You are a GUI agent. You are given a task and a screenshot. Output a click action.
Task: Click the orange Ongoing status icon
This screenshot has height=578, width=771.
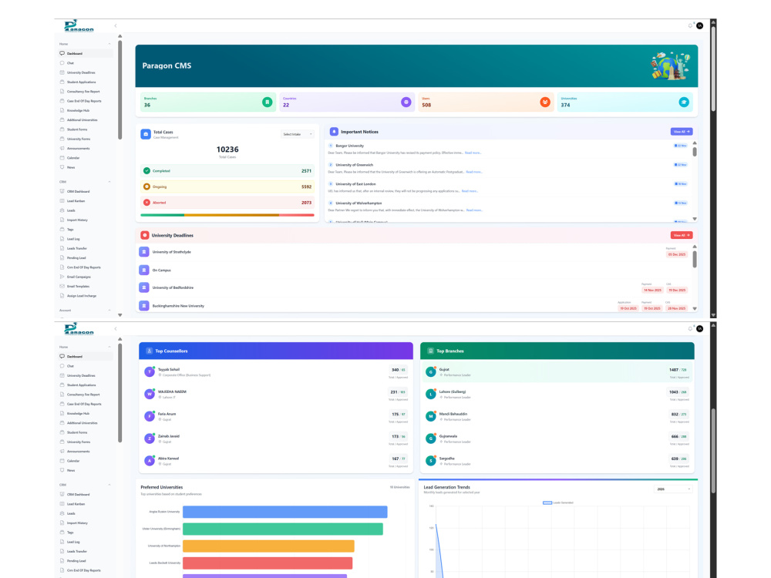point(146,187)
